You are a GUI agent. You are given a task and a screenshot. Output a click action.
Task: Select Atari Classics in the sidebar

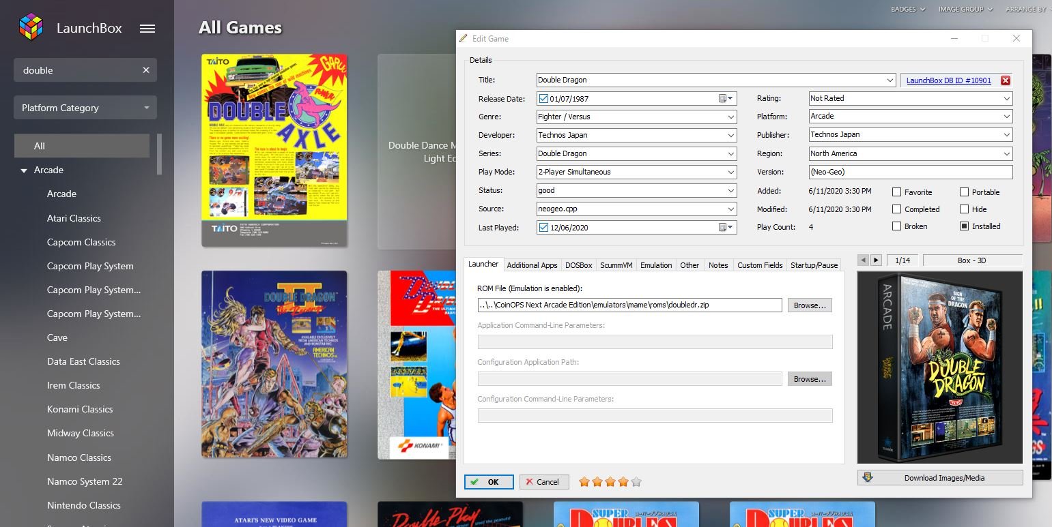point(74,218)
